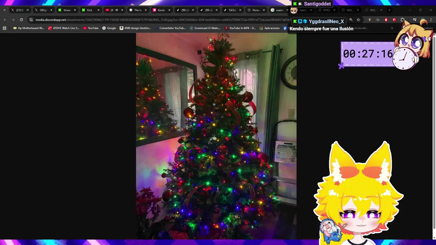Click the zoom magnifier icon in address bar

[351, 20]
